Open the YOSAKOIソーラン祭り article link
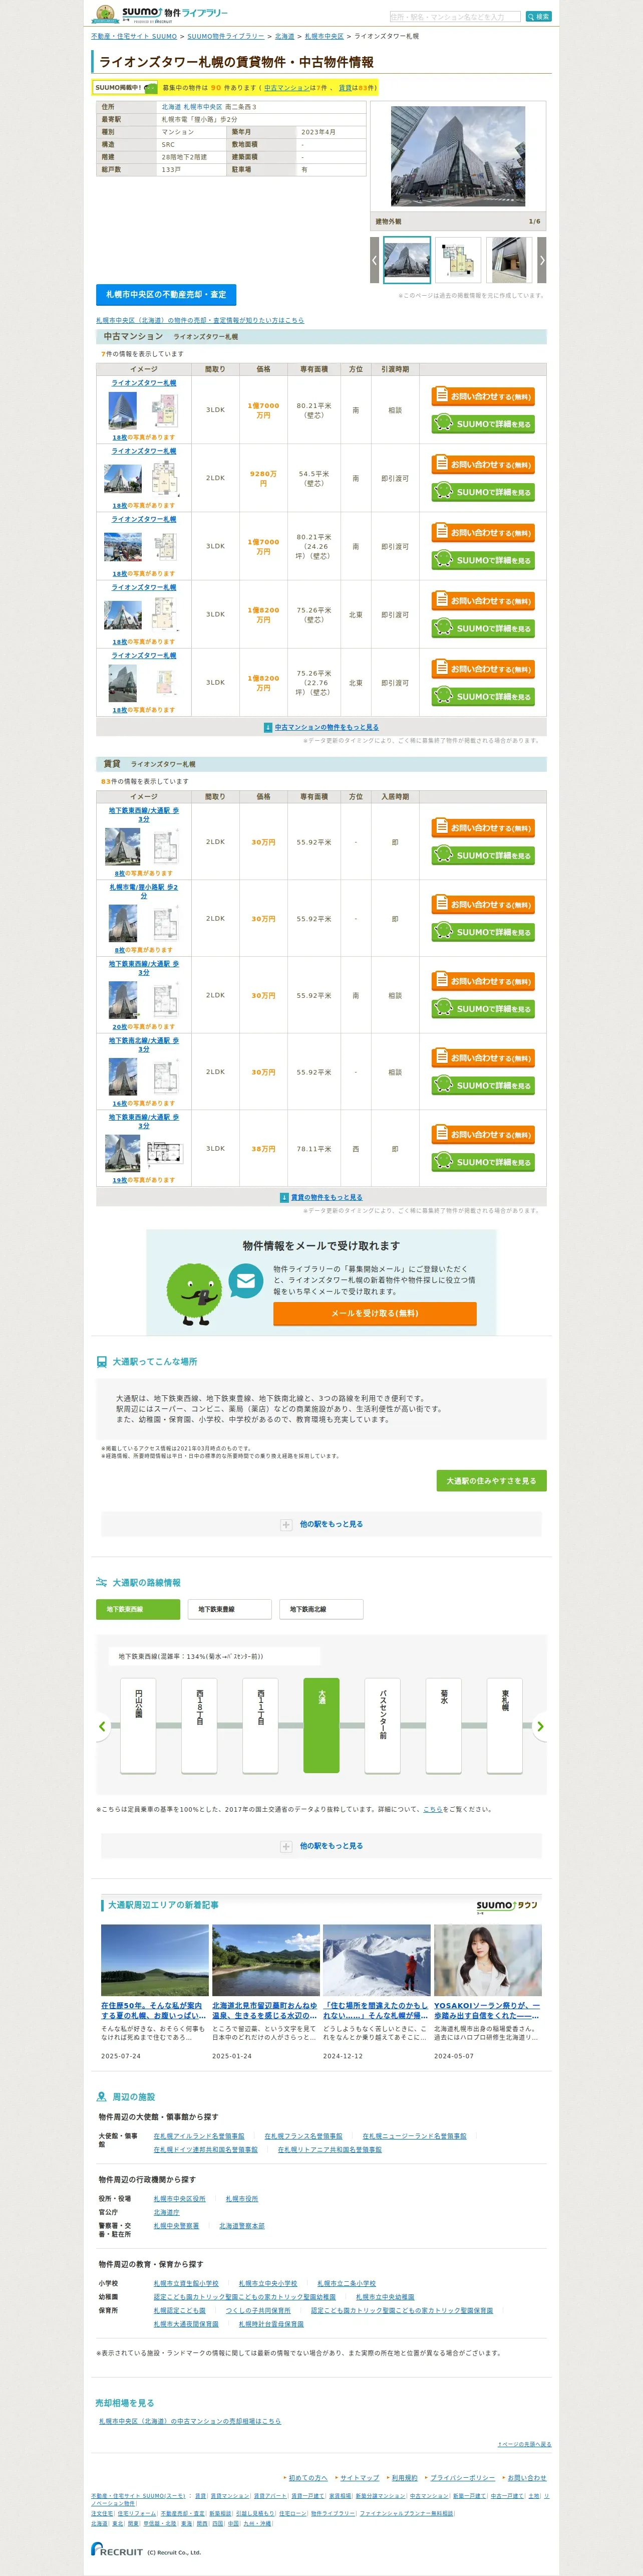Viewport: 643px width, 2576px height. 487,2009
